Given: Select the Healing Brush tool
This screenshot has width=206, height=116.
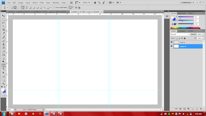Looking at the screenshot, I should 4,37.
